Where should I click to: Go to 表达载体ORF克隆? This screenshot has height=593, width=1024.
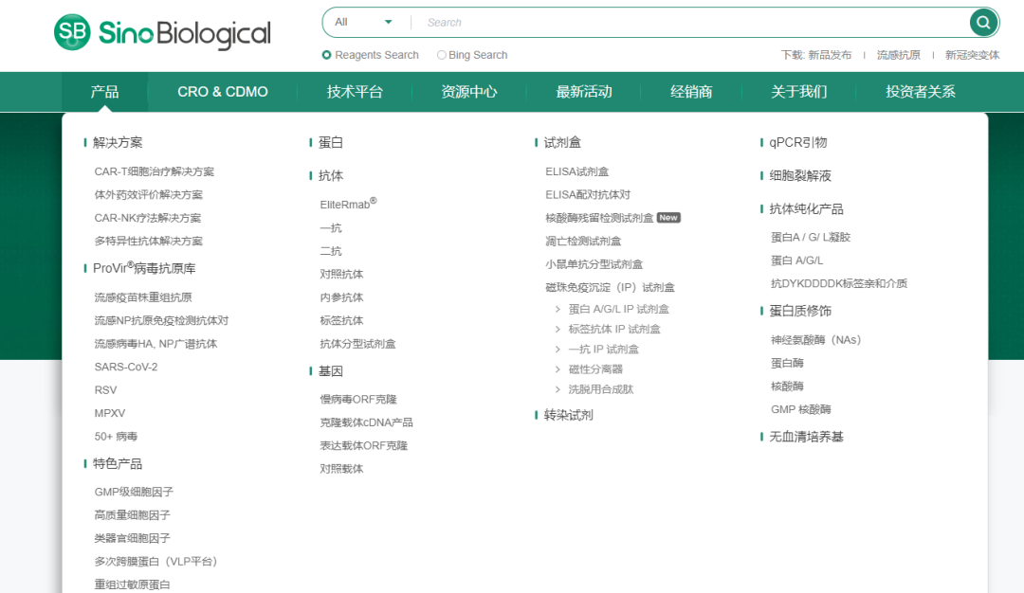pos(364,445)
